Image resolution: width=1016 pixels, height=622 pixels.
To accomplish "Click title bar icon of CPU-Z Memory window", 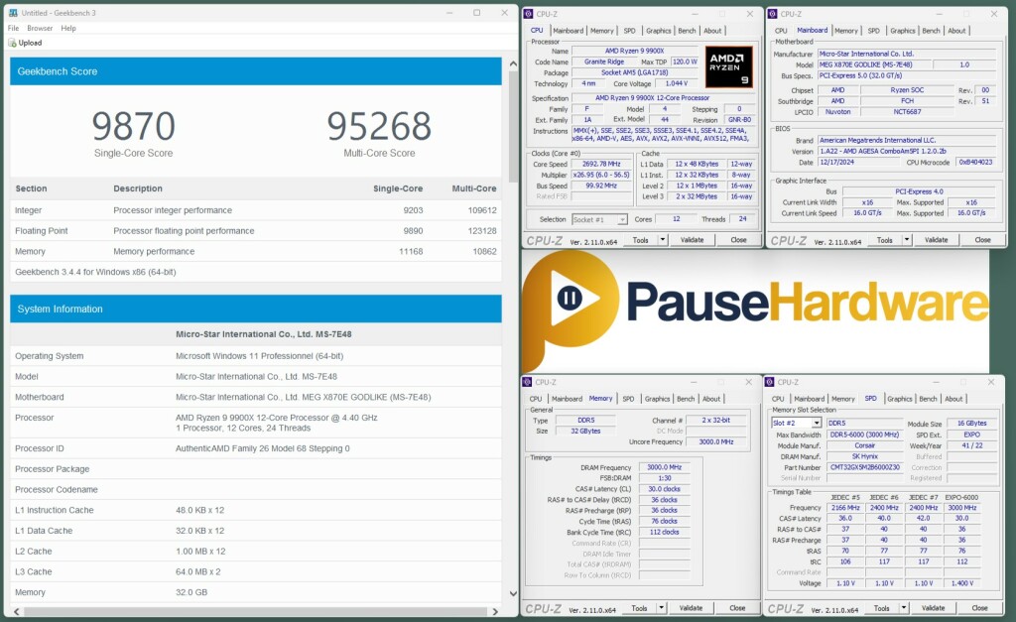I will click(527, 382).
